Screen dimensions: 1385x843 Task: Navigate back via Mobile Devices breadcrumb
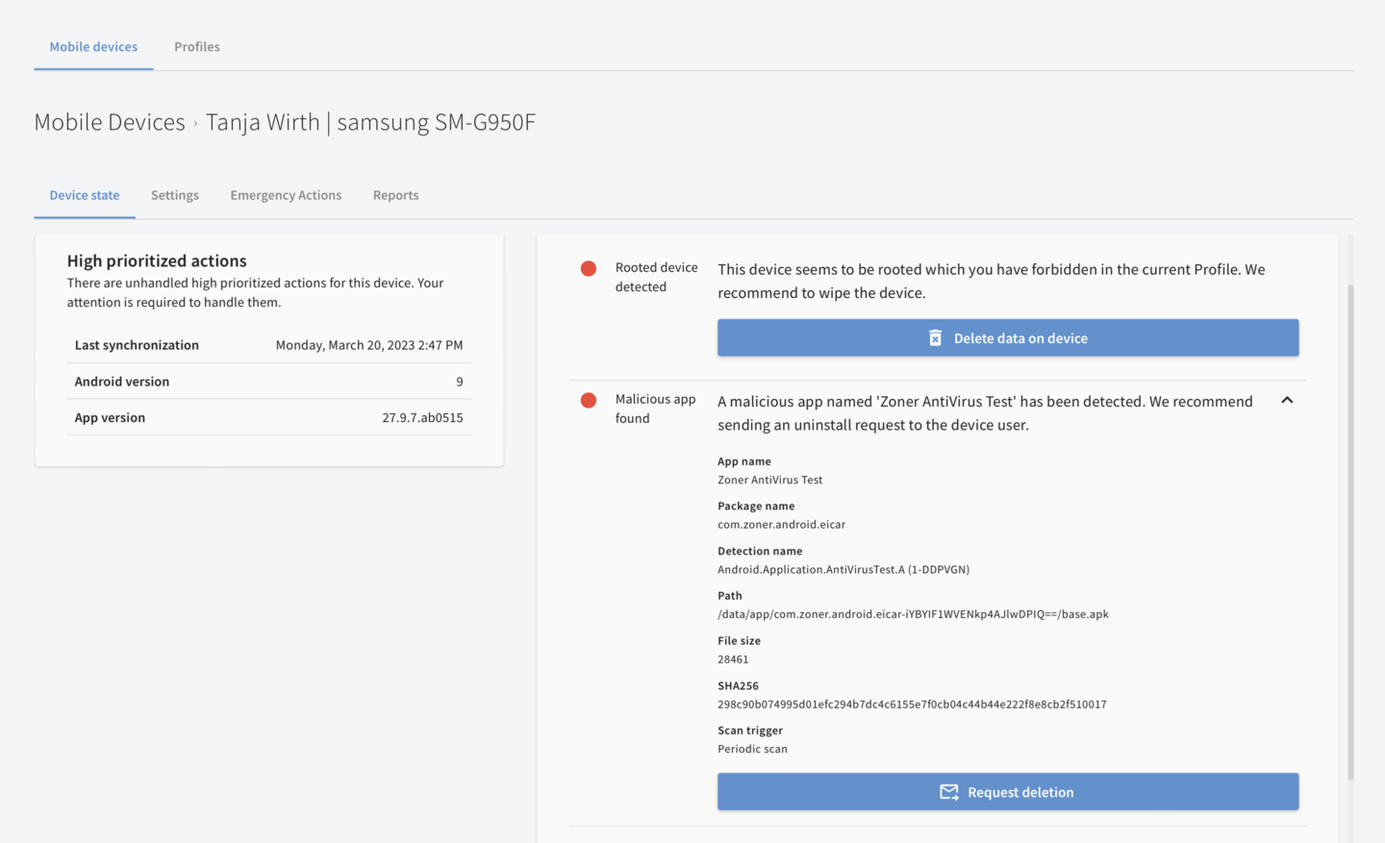point(110,122)
